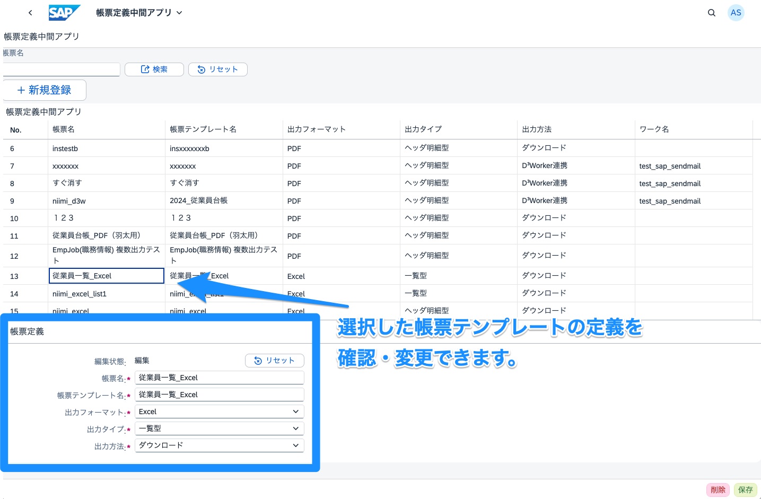Screen dimensions: 761x499
Task: Open the AS user avatar menu
Action: (736, 13)
